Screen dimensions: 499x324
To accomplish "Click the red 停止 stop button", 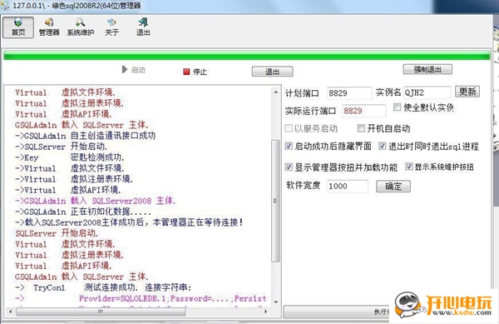I will [x=195, y=72].
